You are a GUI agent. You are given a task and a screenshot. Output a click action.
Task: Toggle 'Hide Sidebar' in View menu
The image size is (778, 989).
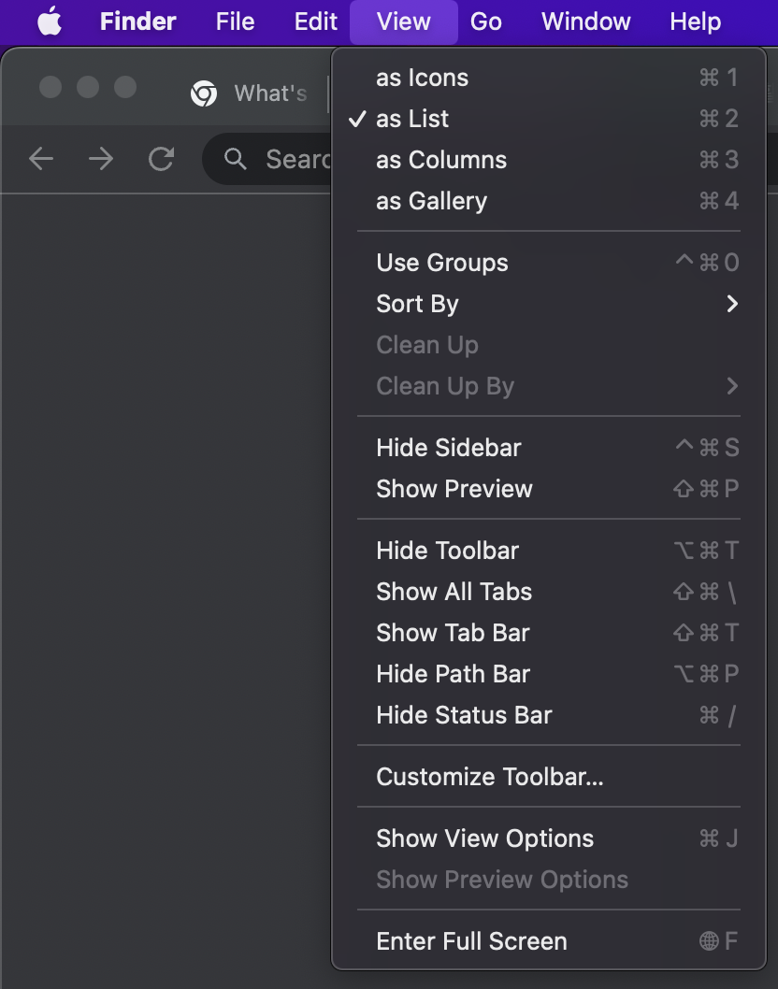448,448
